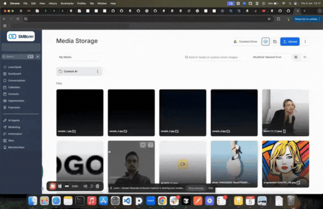Click the blue Upload button
323x209 pixels.
[290, 42]
